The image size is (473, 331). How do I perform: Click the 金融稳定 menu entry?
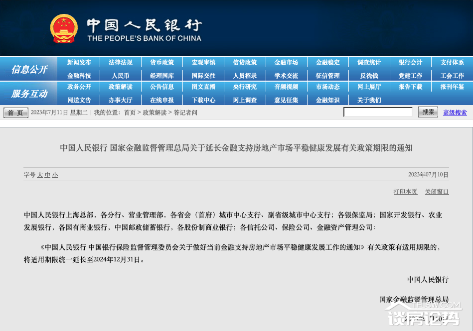[x=327, y=62]
